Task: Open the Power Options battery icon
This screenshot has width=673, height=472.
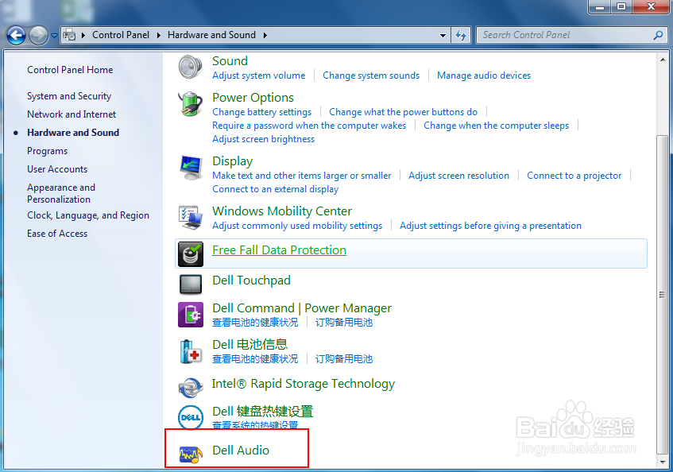Action: point(190,104)
